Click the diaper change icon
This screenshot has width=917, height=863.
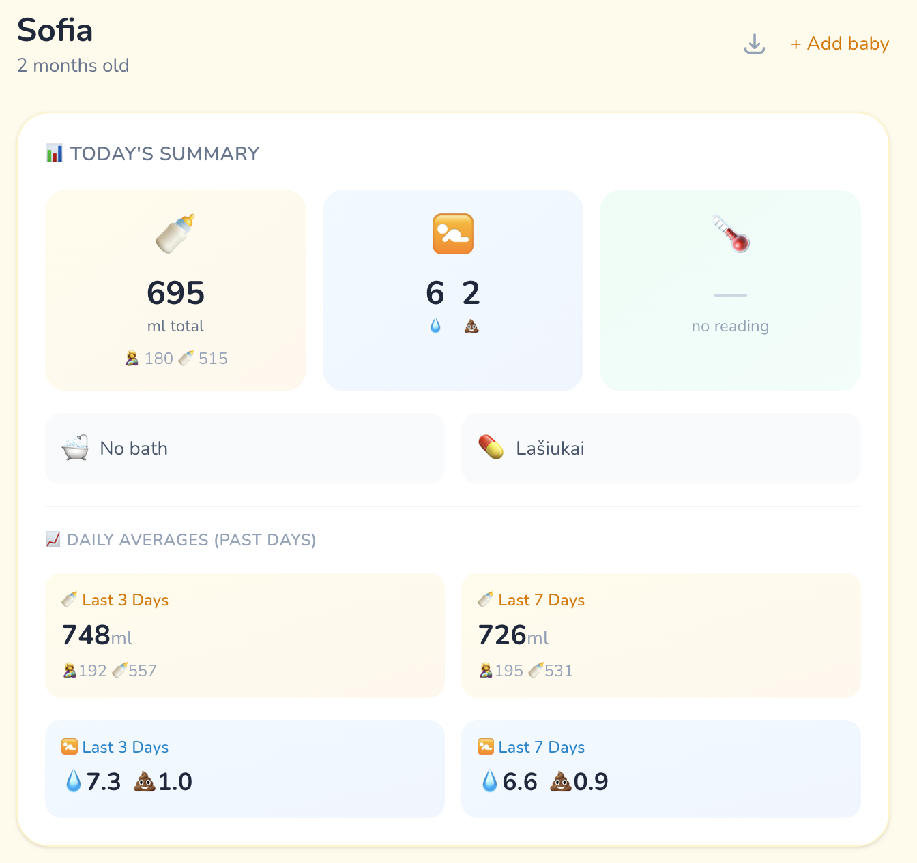tap(452, 234)
